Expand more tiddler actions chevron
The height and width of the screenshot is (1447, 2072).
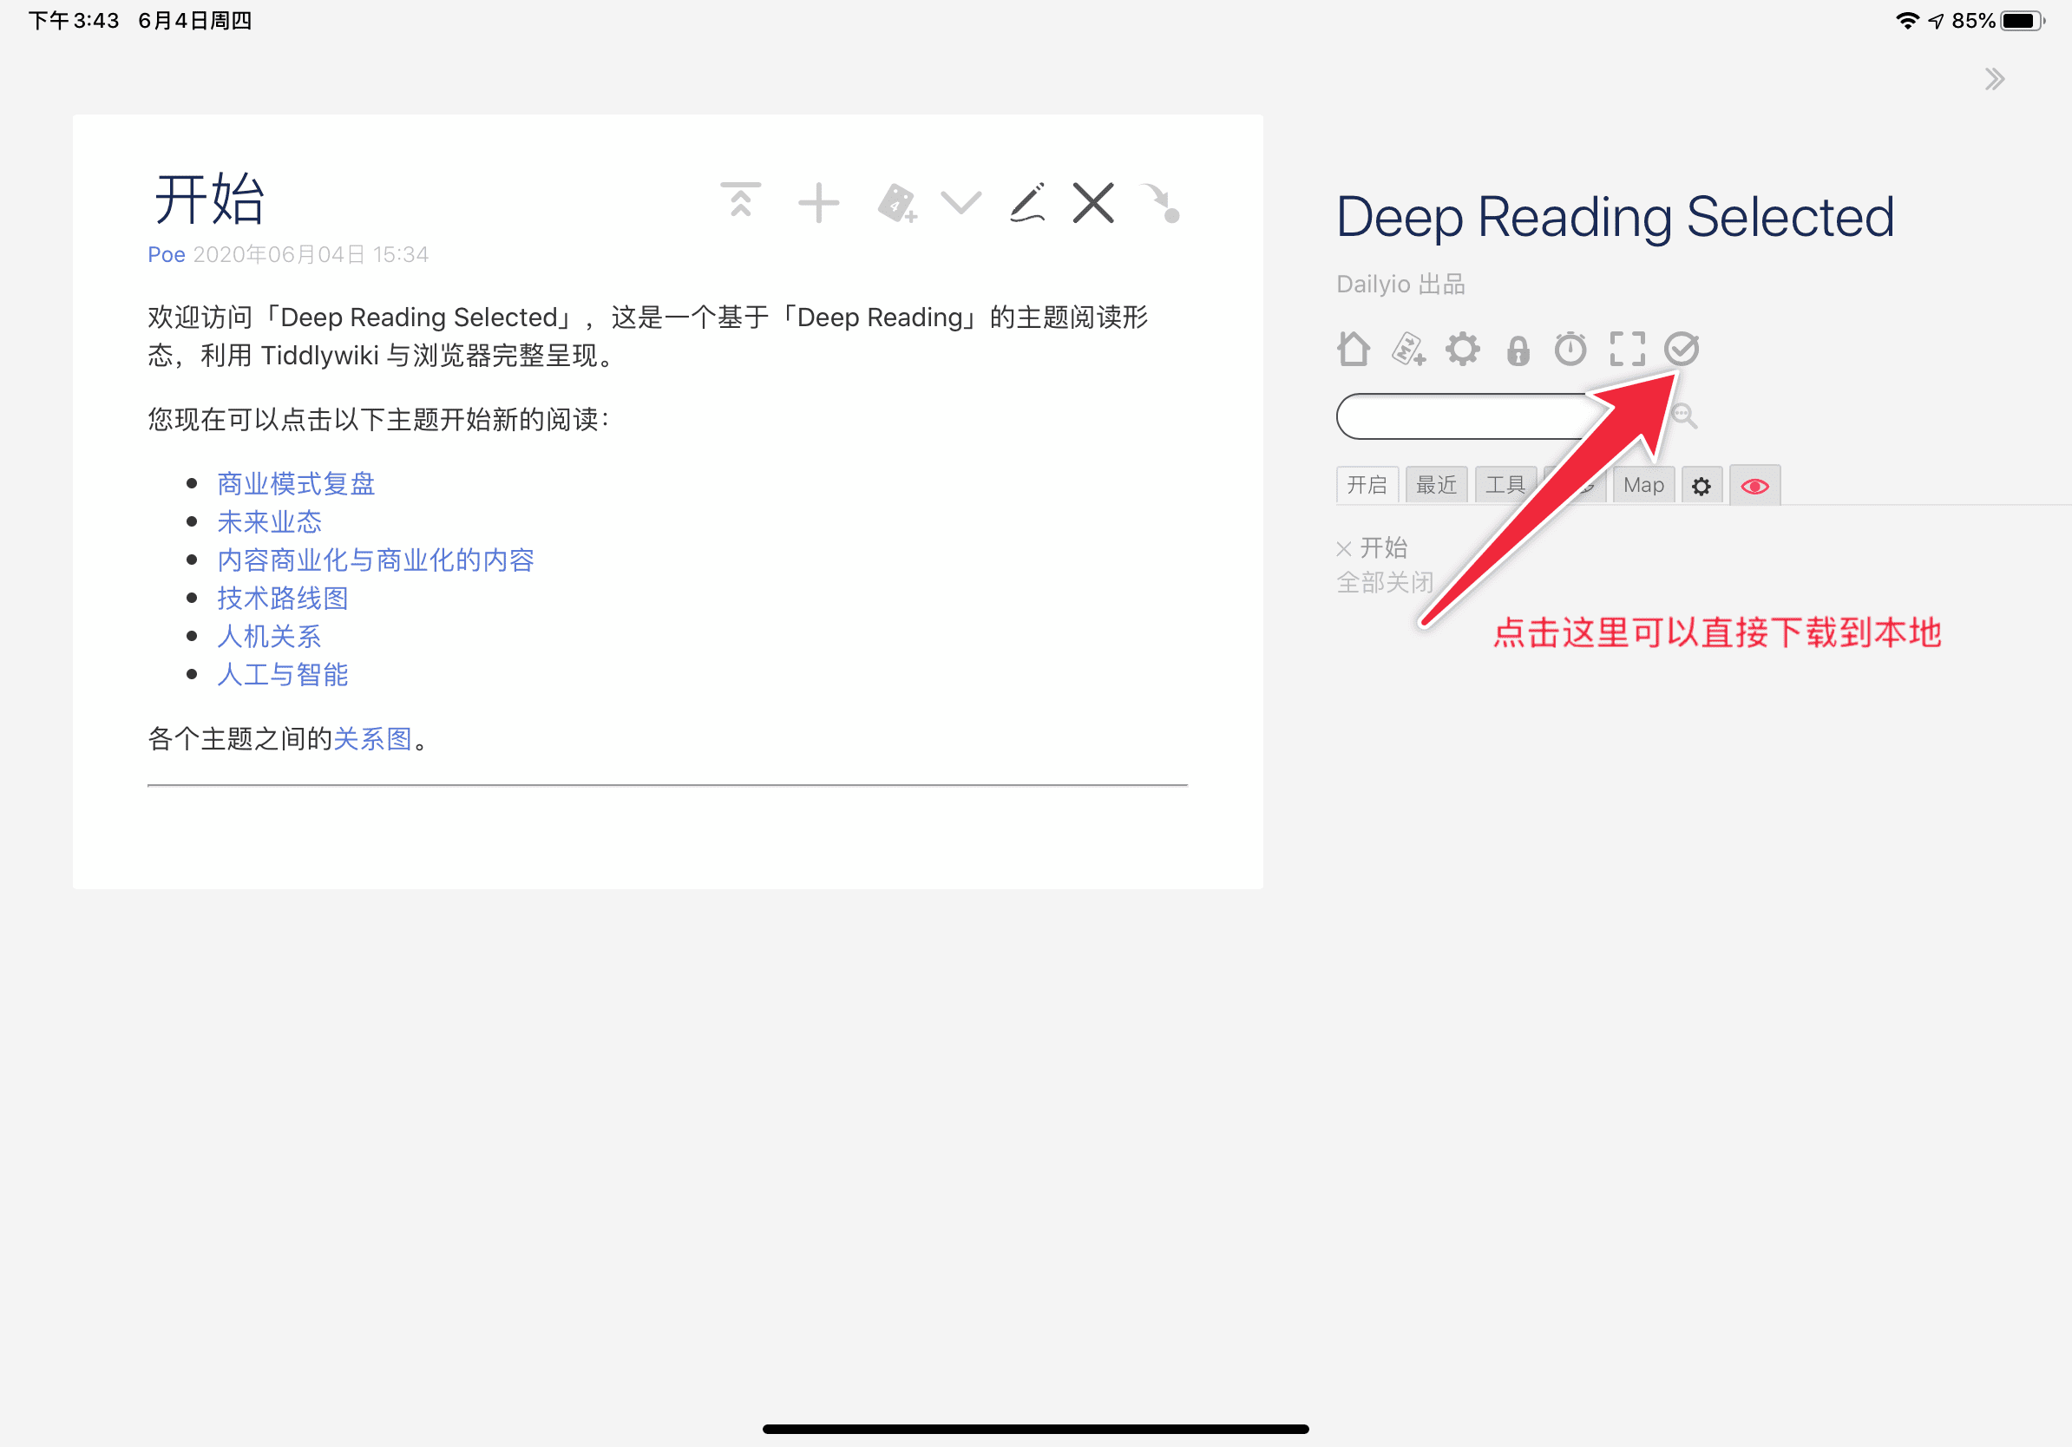961,203
